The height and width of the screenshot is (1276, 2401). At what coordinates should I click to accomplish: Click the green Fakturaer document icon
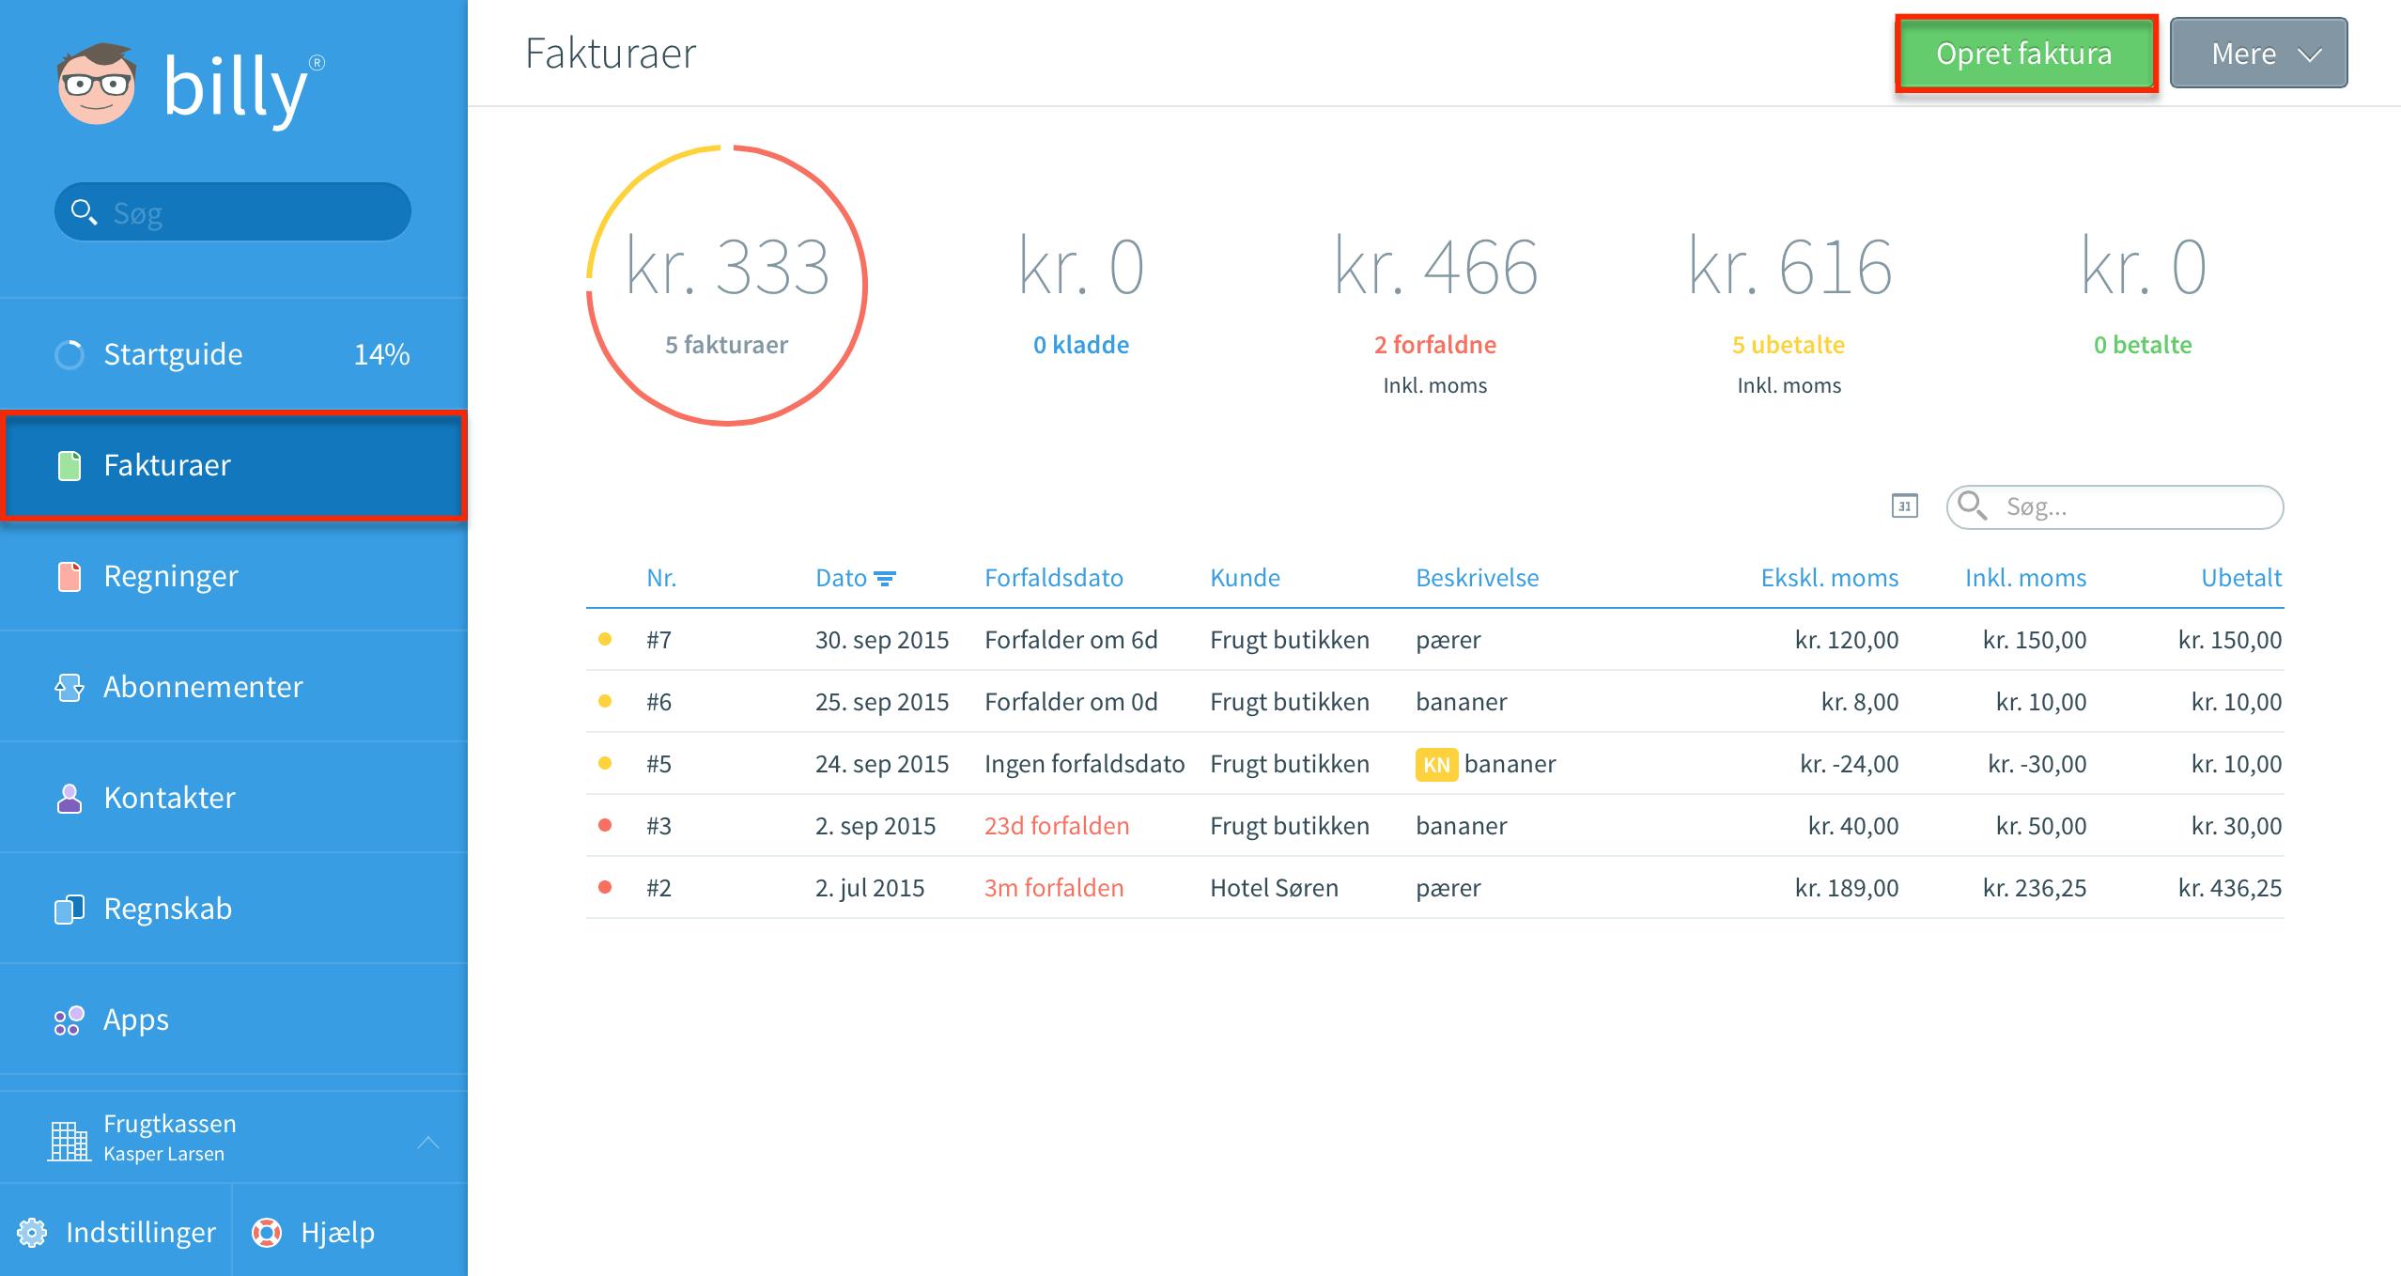tap(70, 465)
